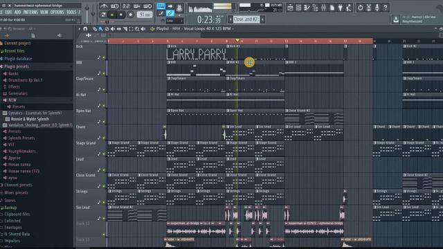
Task: Mute the Chant track green light
Action: tap(104, 138)
